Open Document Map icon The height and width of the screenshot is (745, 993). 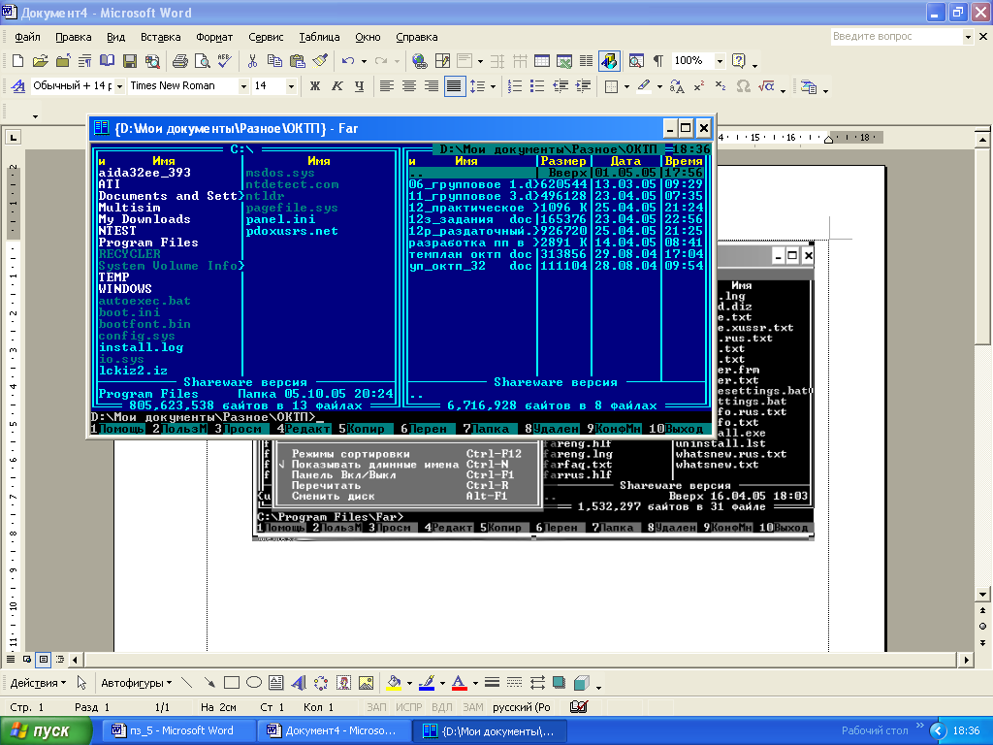(x=636, y=61)
